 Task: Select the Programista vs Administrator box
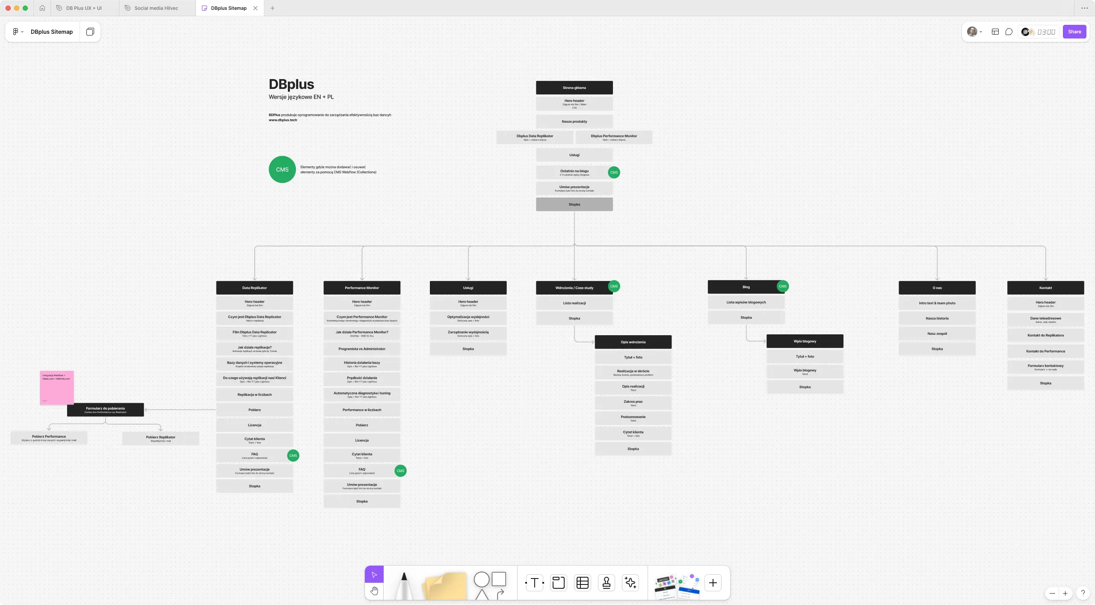tap(362, 349)
